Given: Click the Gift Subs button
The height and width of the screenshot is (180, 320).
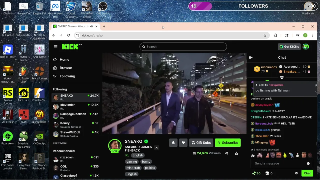Looking at the screenshot, I should [x=201, y=142].
